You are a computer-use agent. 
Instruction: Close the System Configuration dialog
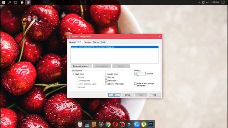click(x=160, y=36)
